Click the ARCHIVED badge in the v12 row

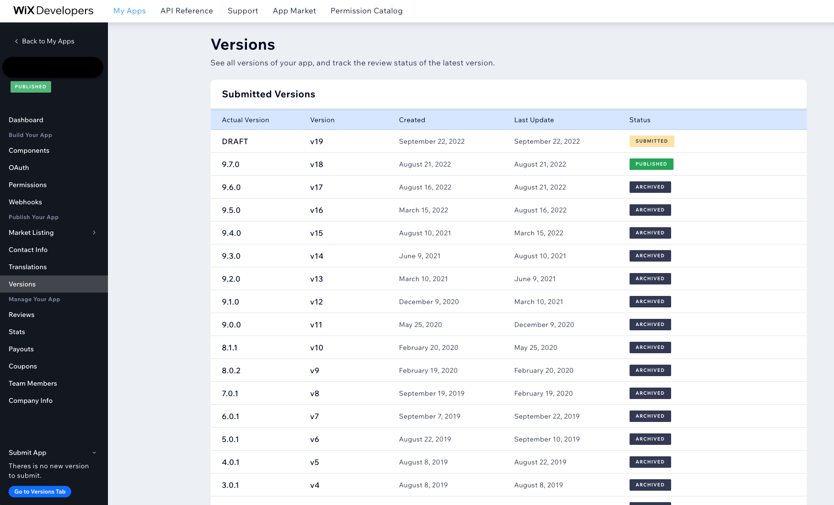[x=650, y=302]
